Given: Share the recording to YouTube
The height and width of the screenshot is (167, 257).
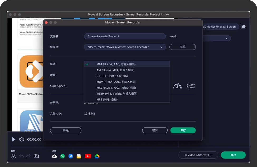Looking at the screenshot, I should click(x=88, y=156).
